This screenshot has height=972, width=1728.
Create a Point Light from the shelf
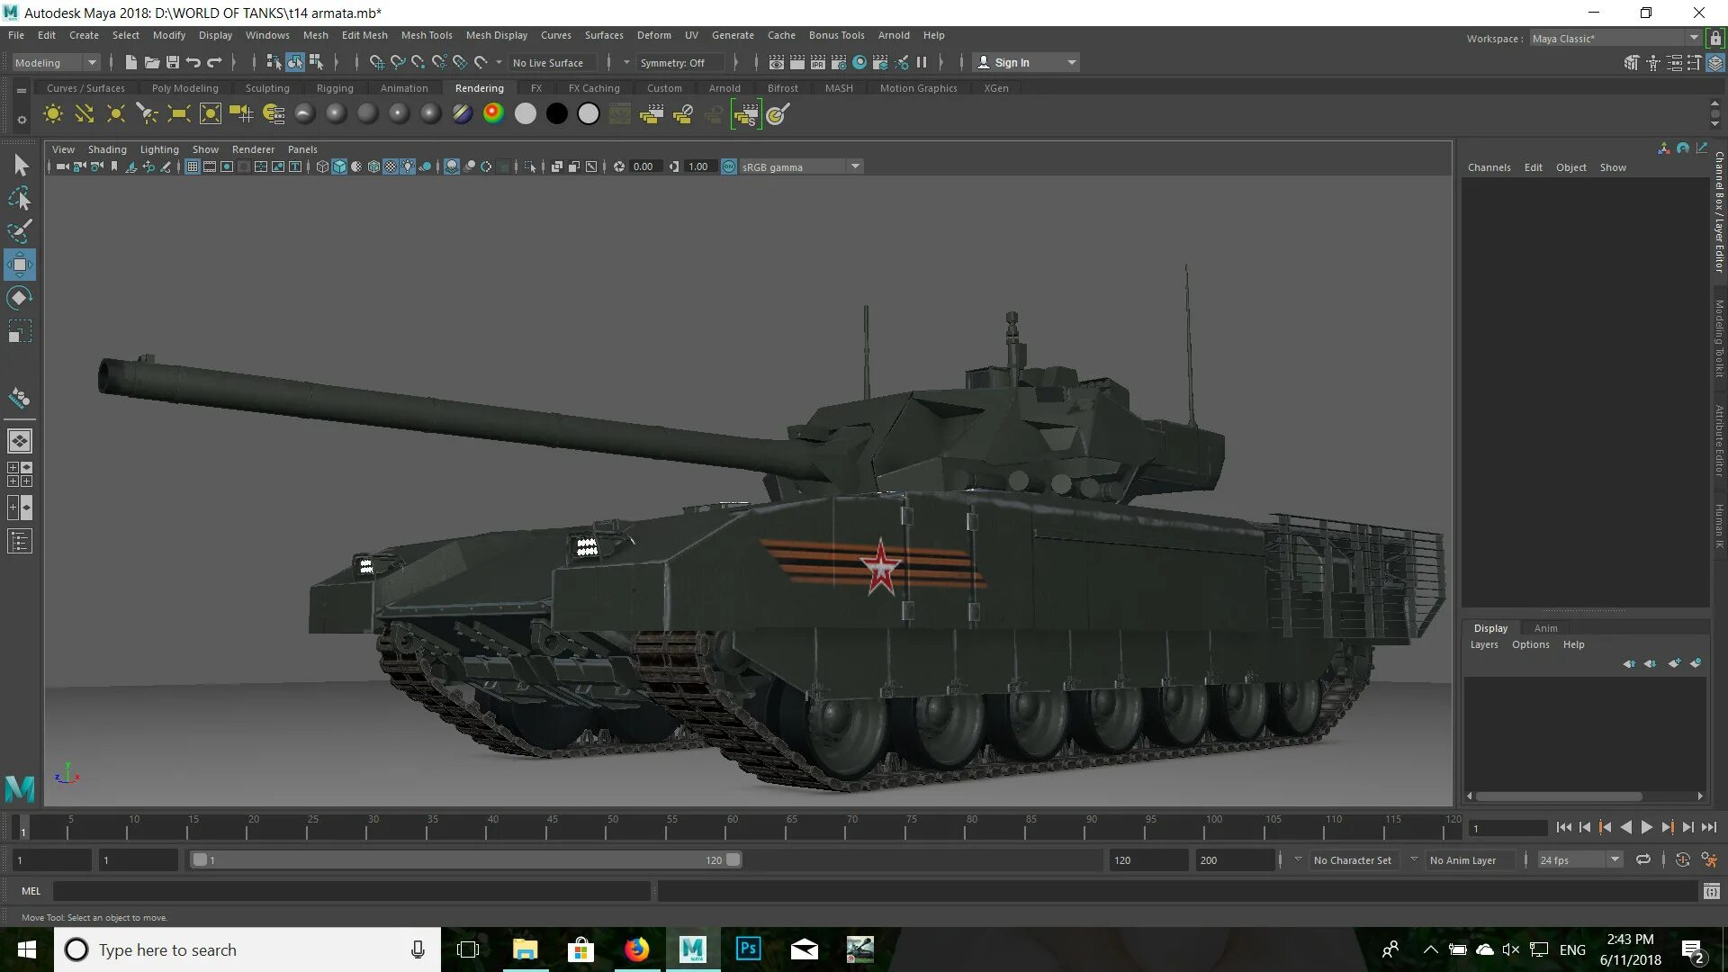coord(116,114)
